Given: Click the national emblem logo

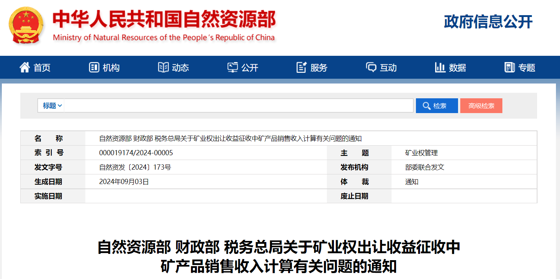Looking at the screenshot, I should pos(26,25).
